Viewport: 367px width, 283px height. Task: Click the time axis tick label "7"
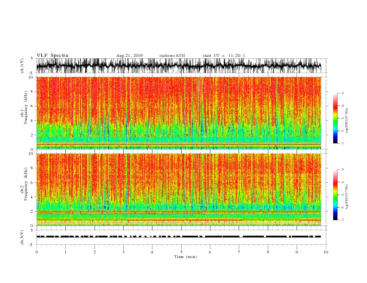click(239, 252)
